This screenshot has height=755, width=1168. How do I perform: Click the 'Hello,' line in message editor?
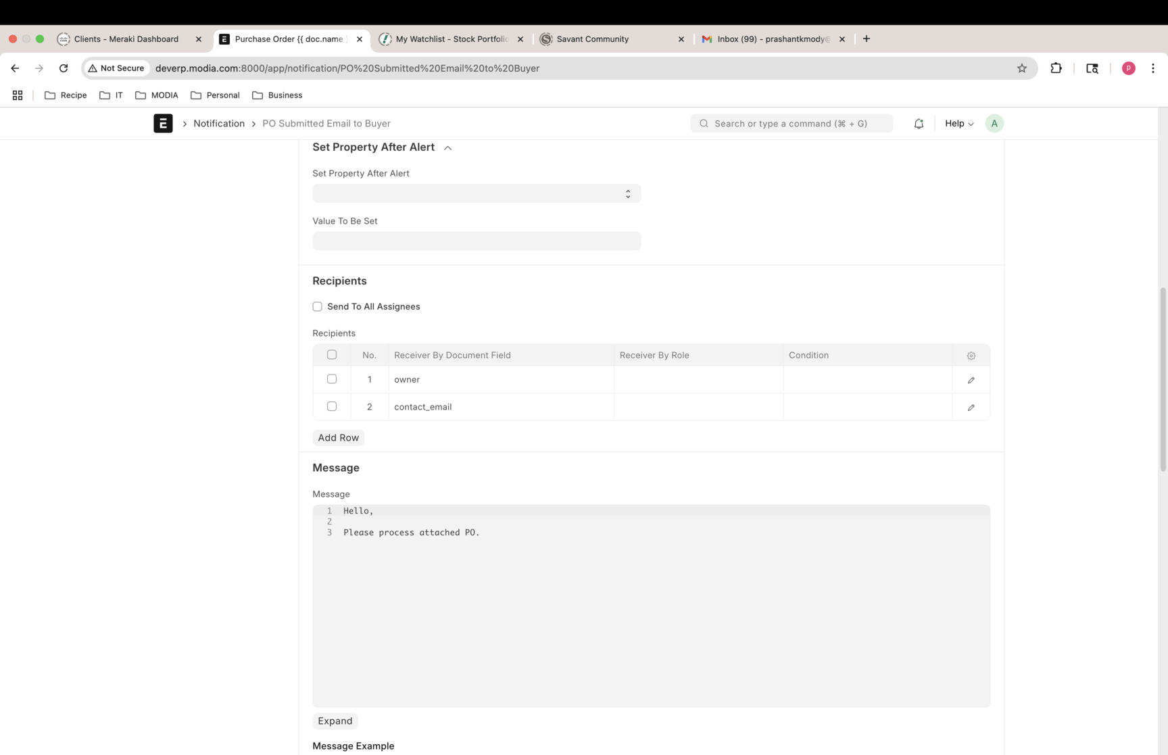358,511
